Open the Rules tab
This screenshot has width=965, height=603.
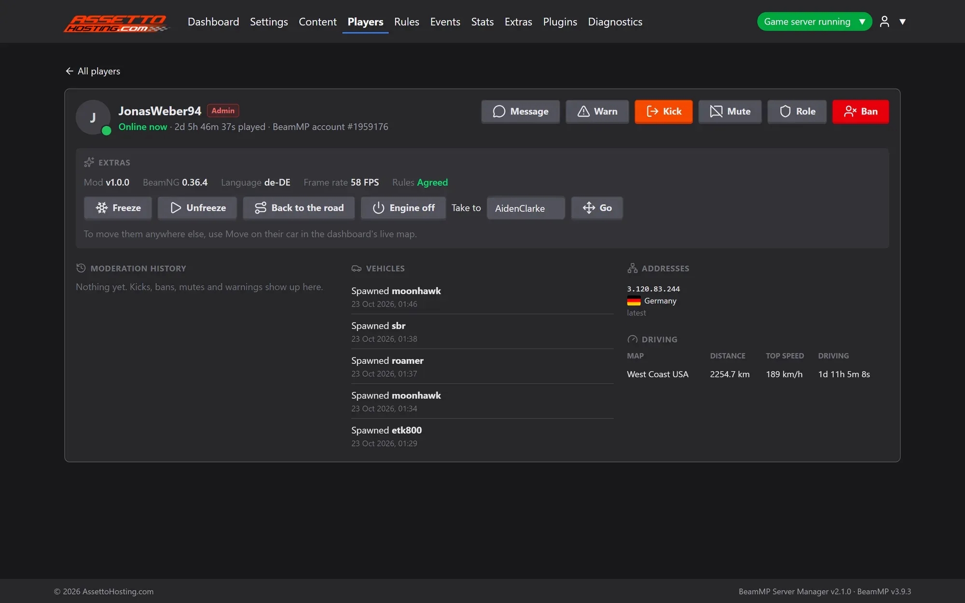406,22
